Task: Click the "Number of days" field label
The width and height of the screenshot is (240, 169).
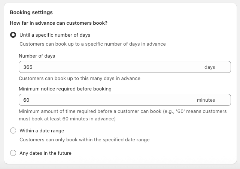Action: point(37,56)
